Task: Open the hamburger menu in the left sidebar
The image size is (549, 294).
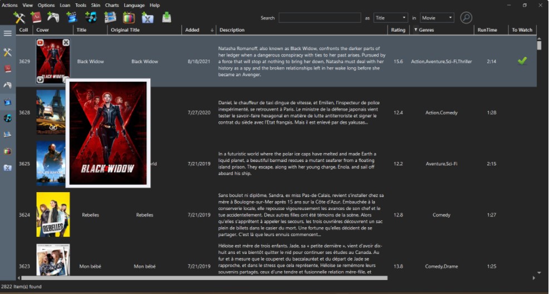Action: [8, 33]
